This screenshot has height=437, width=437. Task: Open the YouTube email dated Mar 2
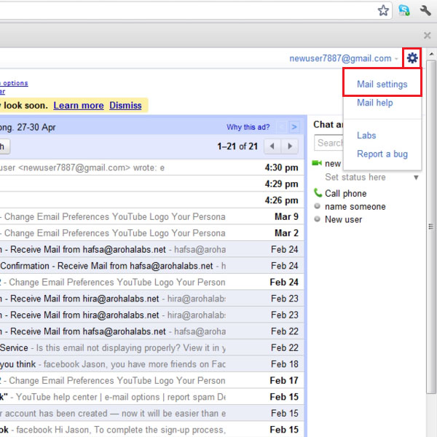coord(152,233)
